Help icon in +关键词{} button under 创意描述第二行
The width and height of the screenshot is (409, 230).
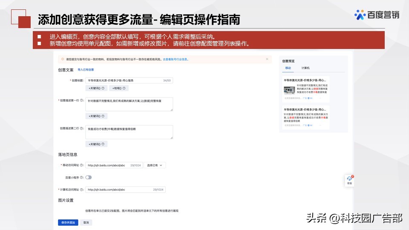pyautogui.click(x=103, y=144)
